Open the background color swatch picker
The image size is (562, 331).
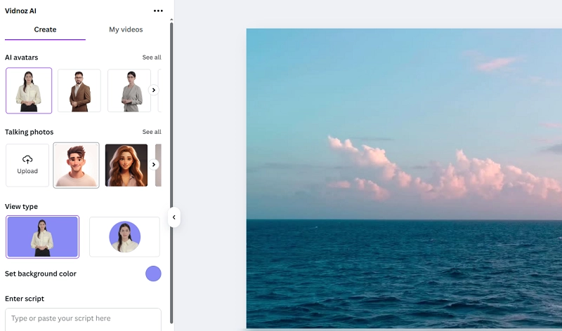click(x=153, y=273)
